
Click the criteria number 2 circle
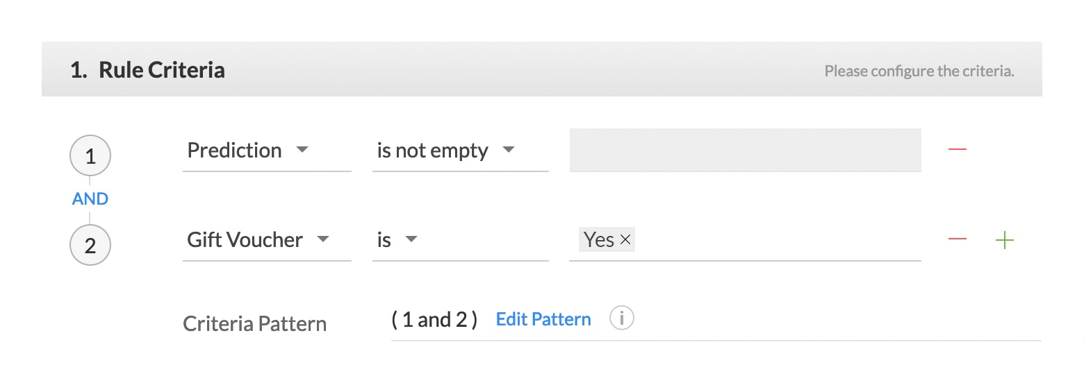pyautogui.click(x=90, y=245)
